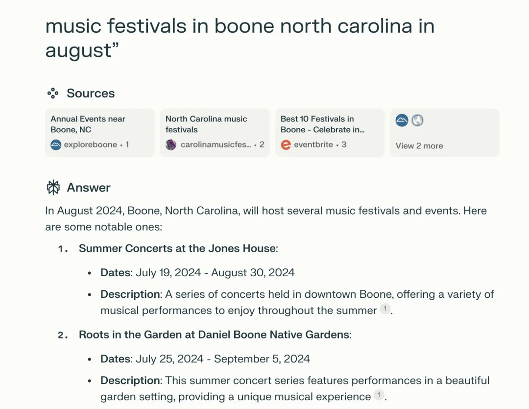Click the Answer heading
Screen dimensions: 529x409
[89, 188]
